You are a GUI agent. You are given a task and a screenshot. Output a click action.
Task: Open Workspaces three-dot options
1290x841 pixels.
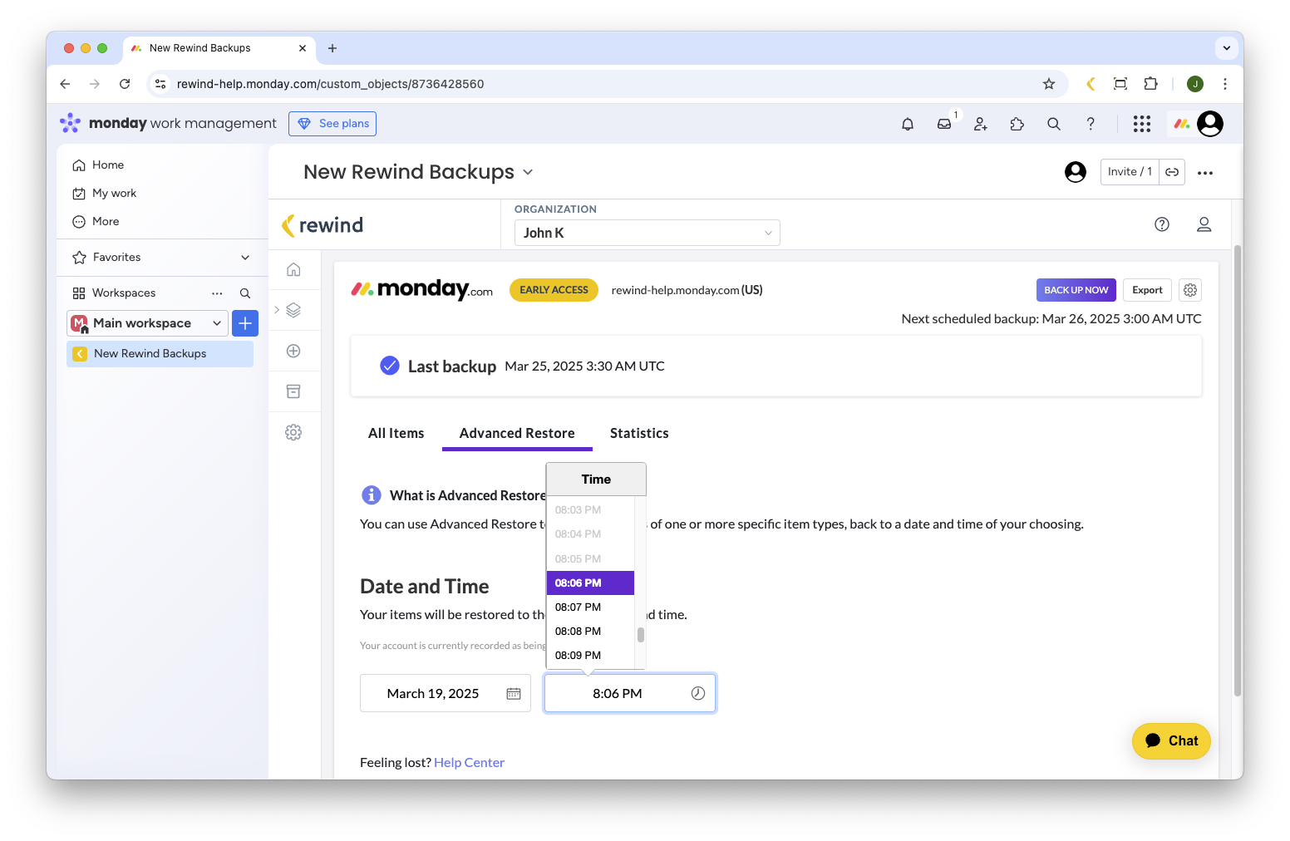(x=217, y=293)
